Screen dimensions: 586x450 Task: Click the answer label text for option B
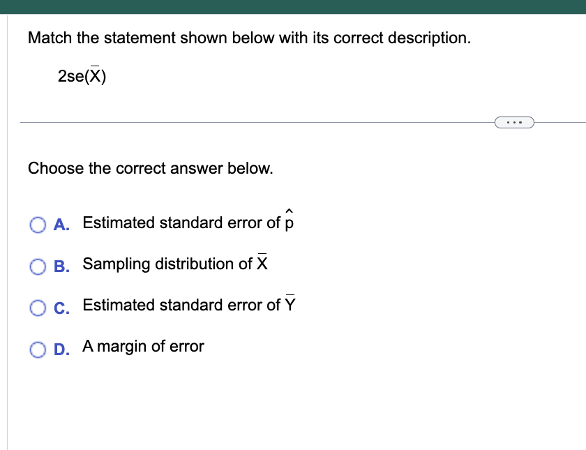(176, 264)
